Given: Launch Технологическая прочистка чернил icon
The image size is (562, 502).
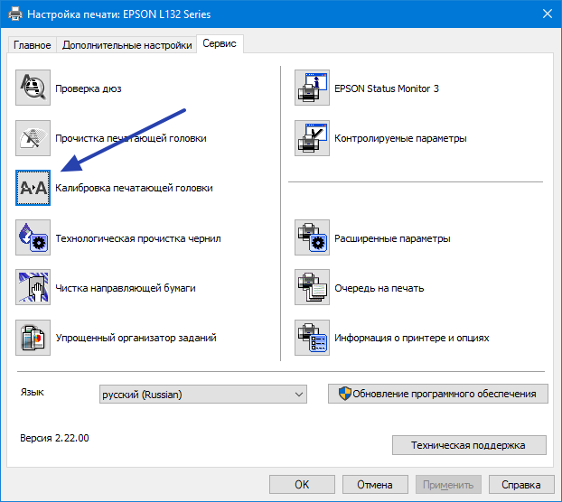Looking at the screenshot, I should pos(33,237).
